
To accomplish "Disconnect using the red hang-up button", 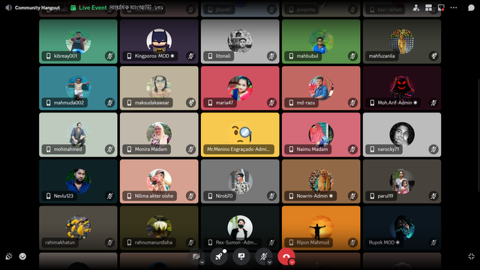I will click(x=286, y=256).
